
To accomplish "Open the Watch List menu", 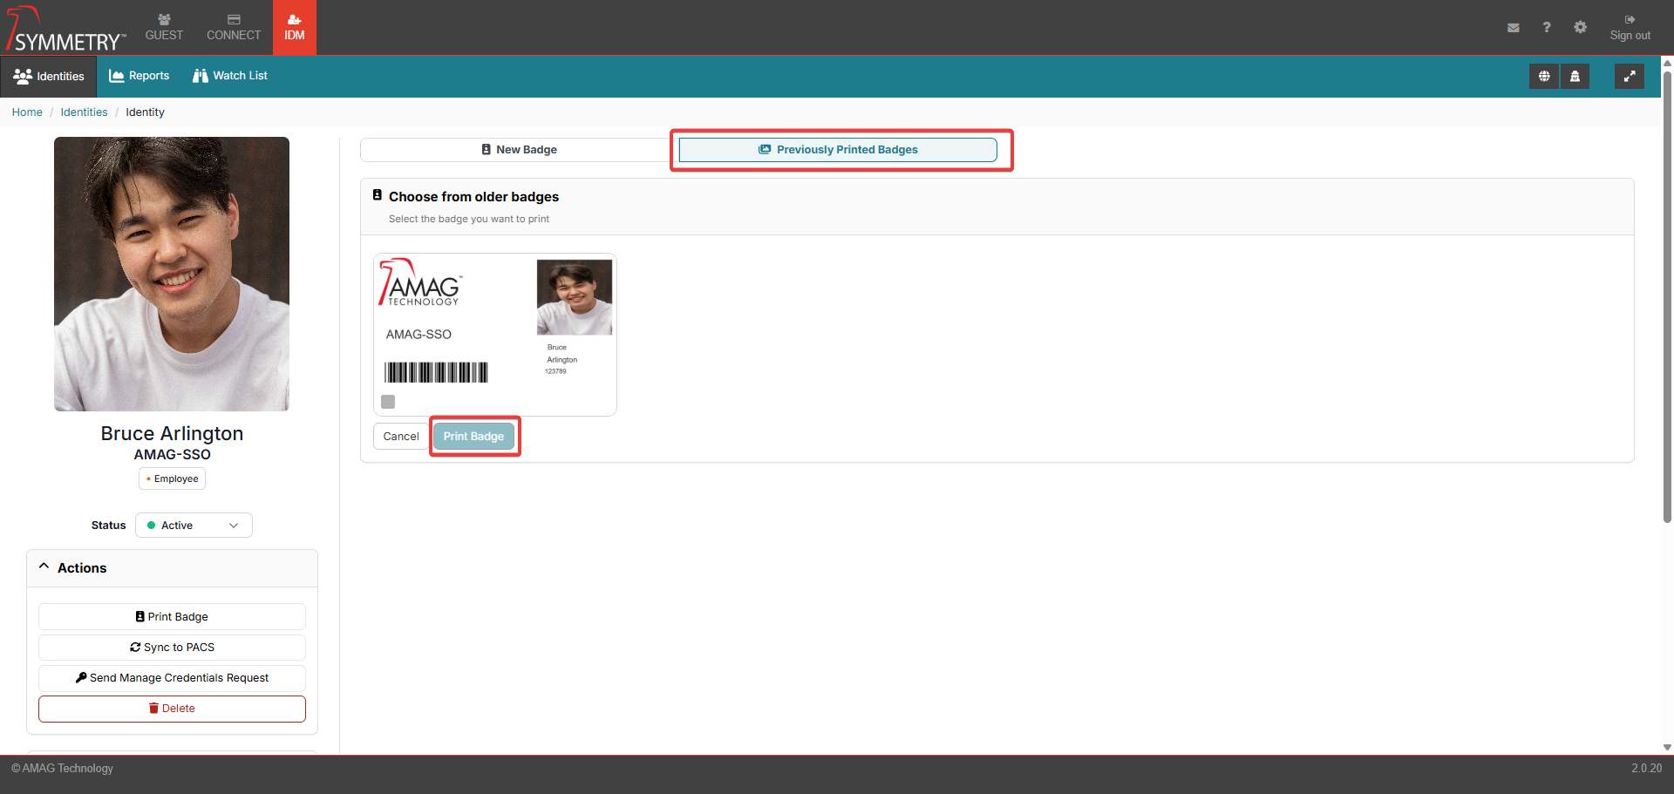I will tap(230, 76).
